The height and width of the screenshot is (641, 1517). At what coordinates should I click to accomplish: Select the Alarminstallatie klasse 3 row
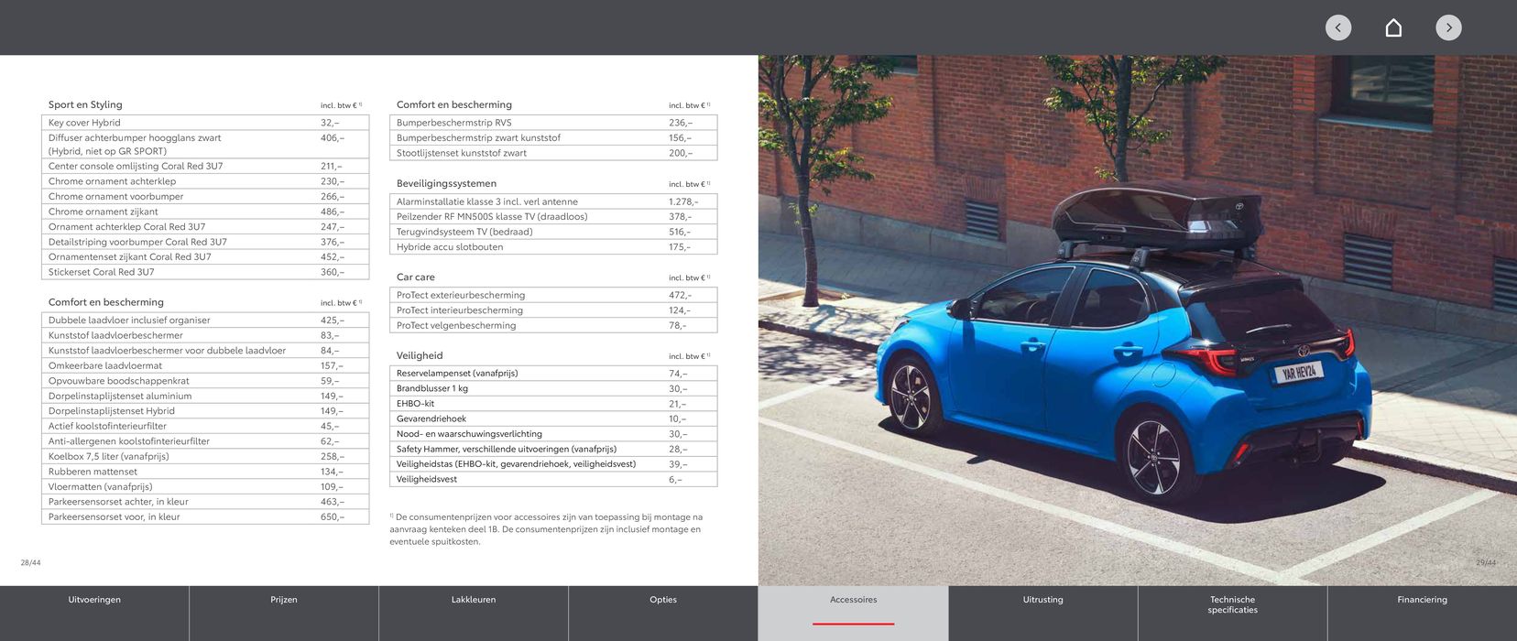(552, 201)
